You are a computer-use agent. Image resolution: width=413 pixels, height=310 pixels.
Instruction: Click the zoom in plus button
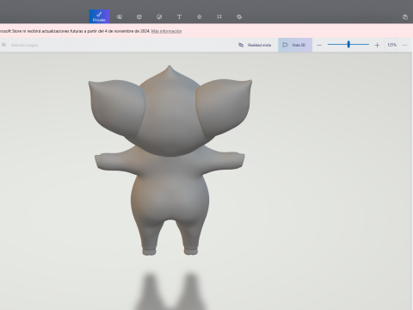(x=377, y=45)
